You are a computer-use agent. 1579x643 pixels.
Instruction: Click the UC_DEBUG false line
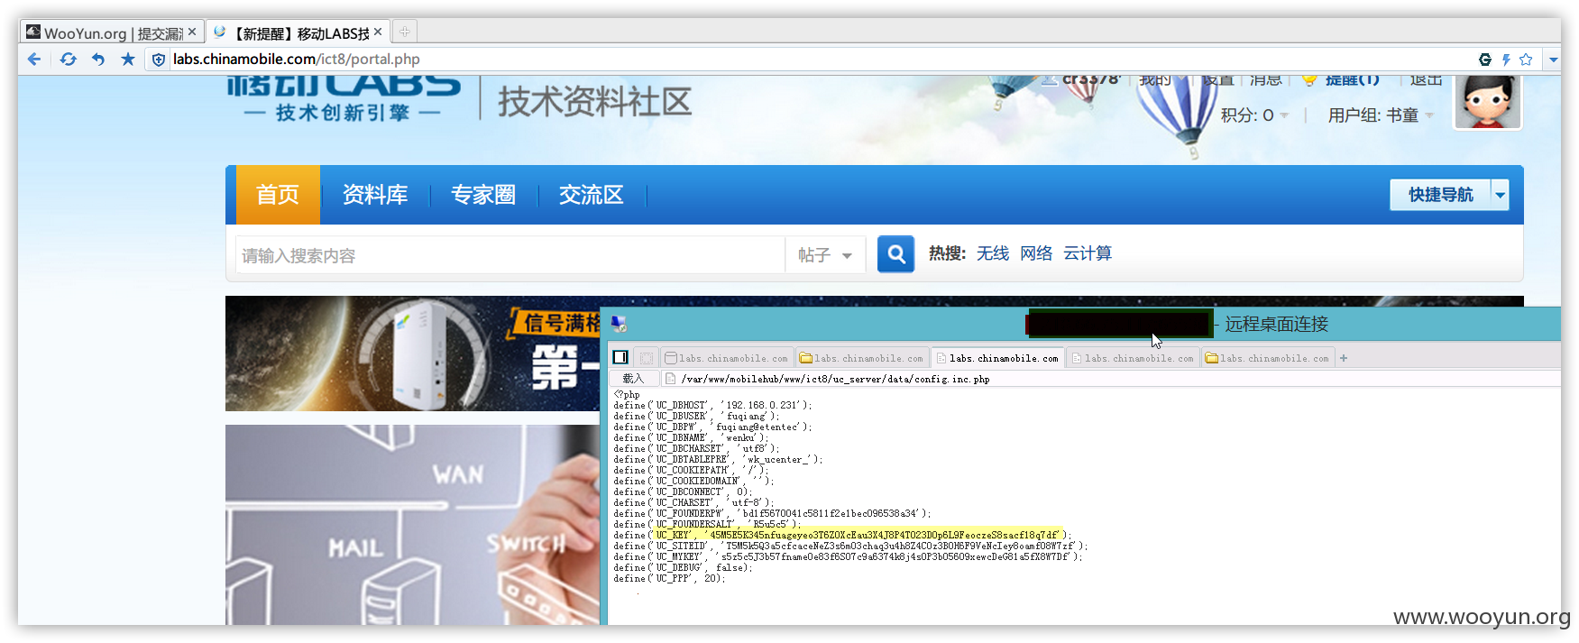coord(684,568)
